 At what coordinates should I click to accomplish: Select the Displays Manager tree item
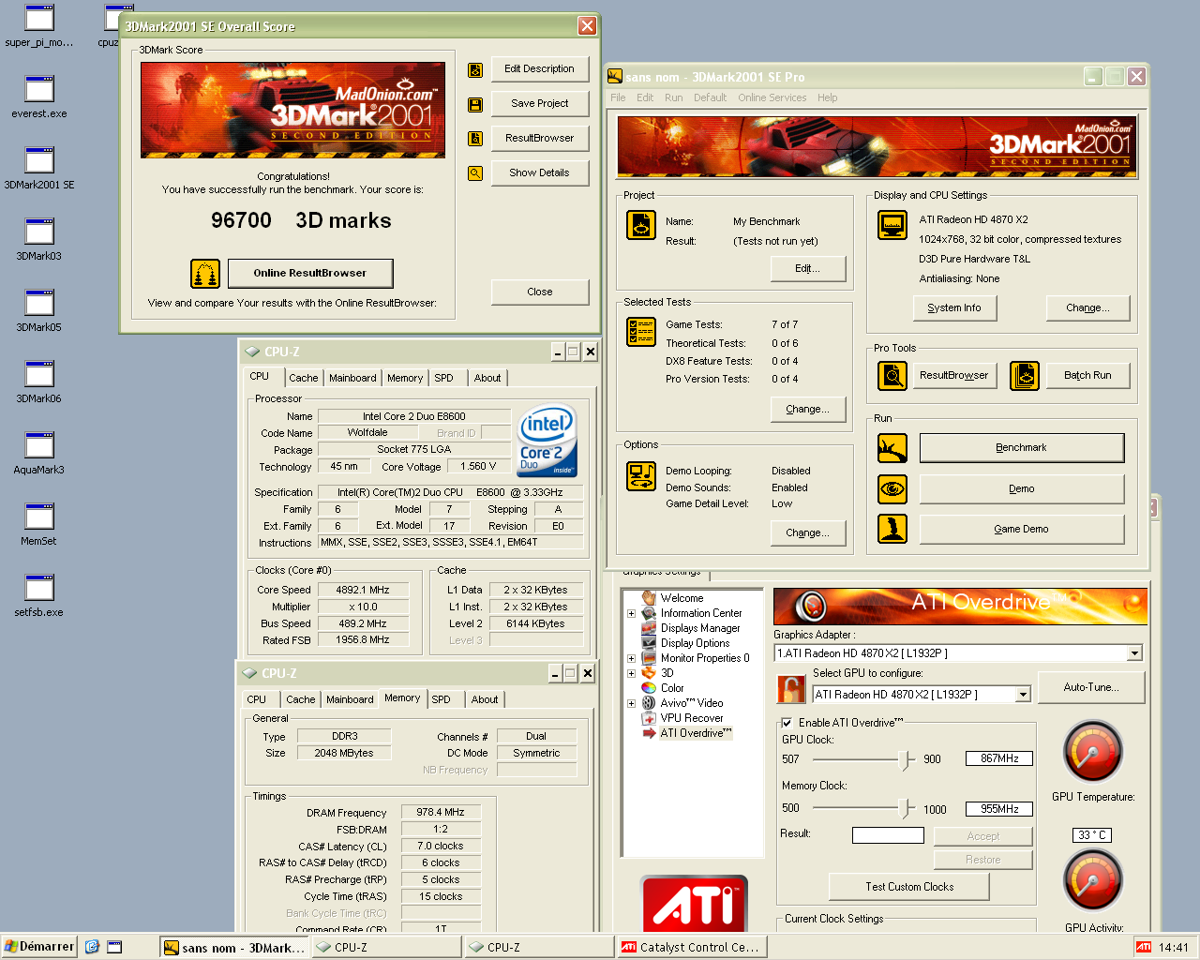pos(699,628)
